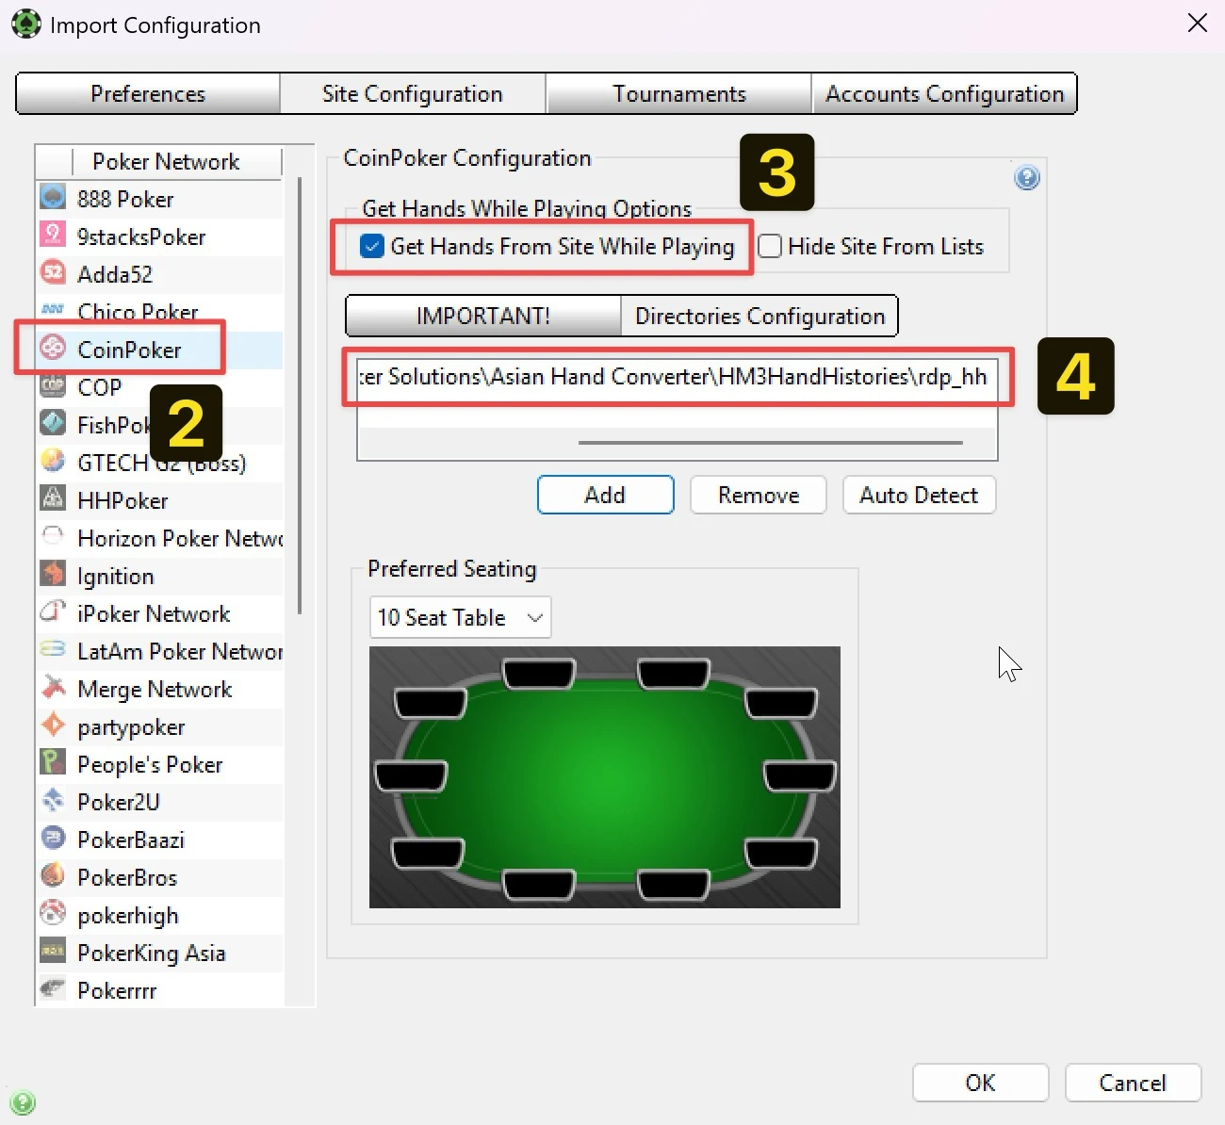Click the PokerKing Asia site icon
Screen dimensions: 1225x1125
point(53,952)
